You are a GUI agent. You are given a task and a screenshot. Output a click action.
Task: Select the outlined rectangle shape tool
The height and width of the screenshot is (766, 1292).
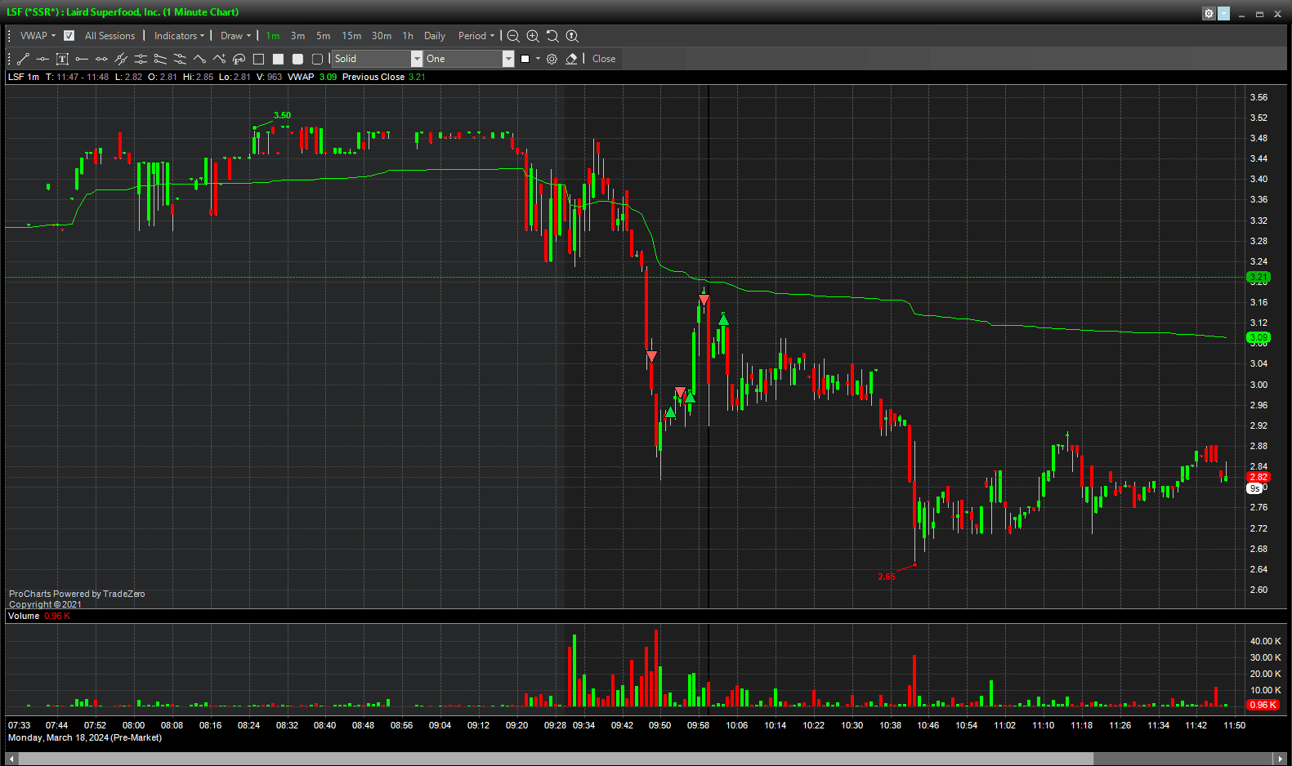tap(258, 59)
